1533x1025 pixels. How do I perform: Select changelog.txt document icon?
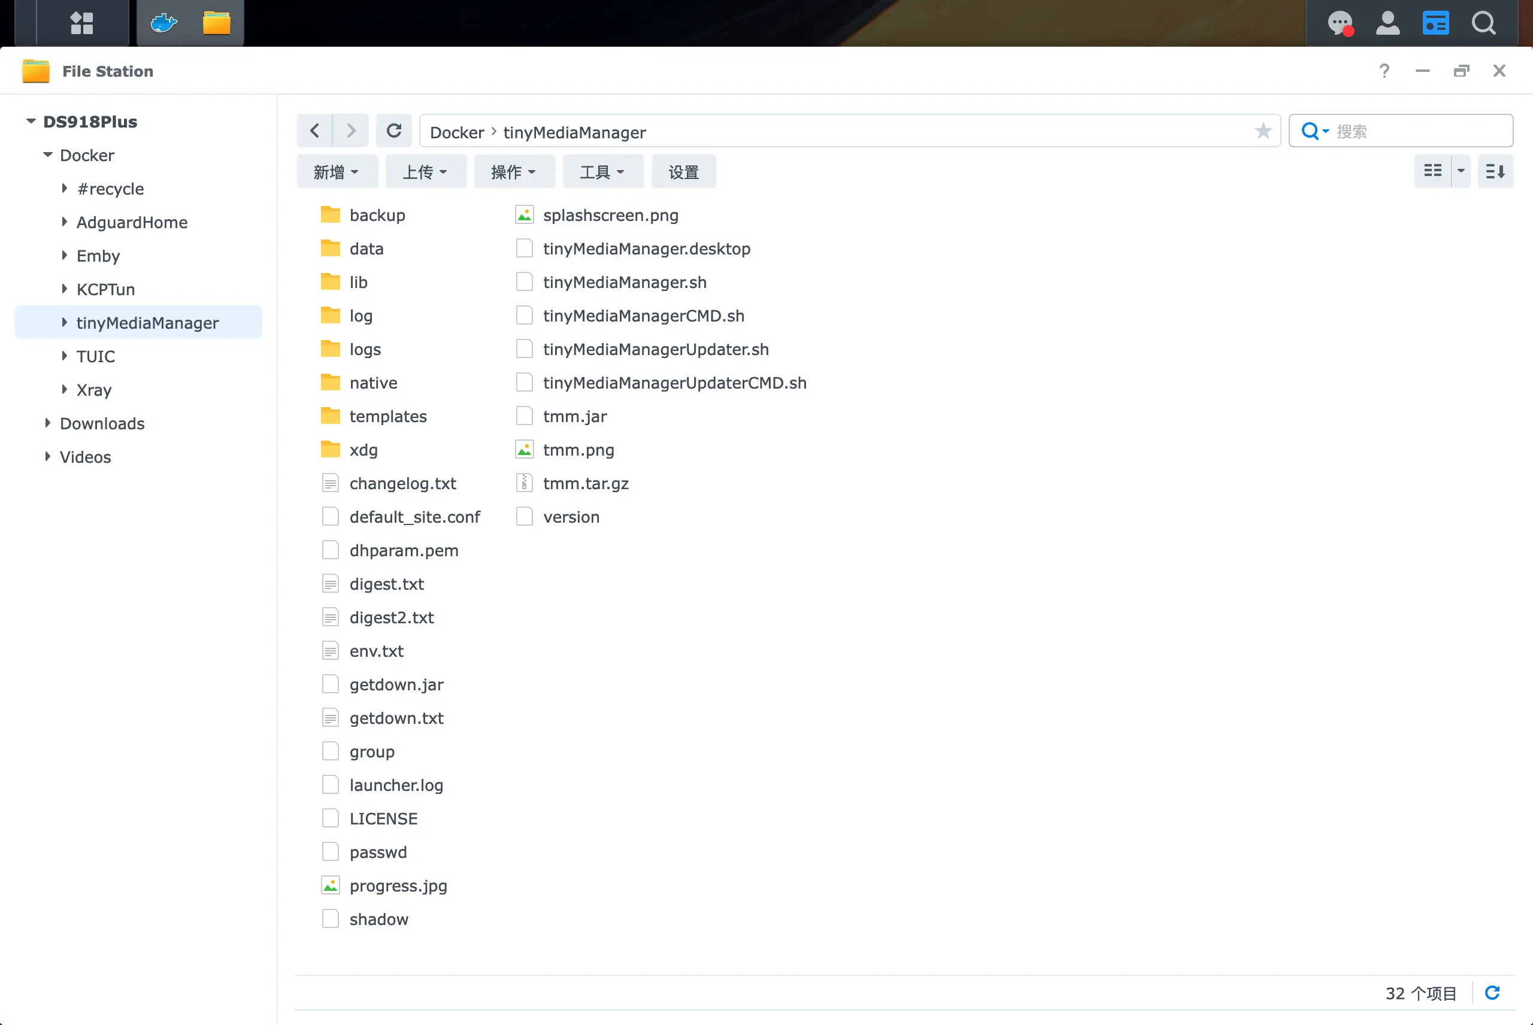331,483
